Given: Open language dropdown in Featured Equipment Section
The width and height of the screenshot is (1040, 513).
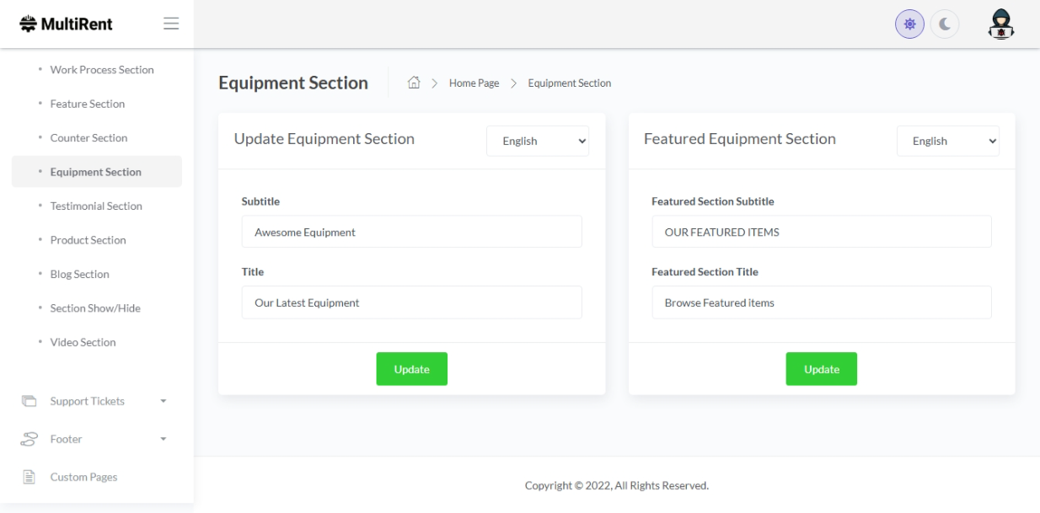Looking at the screenshot, I should [947, 141].
